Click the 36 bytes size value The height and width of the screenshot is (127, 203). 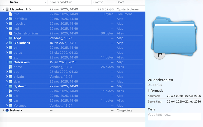(x=107, y=33)
